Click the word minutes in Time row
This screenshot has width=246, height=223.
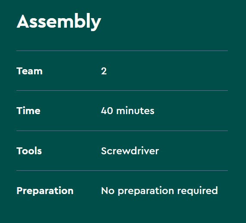[x=136, y=111]
